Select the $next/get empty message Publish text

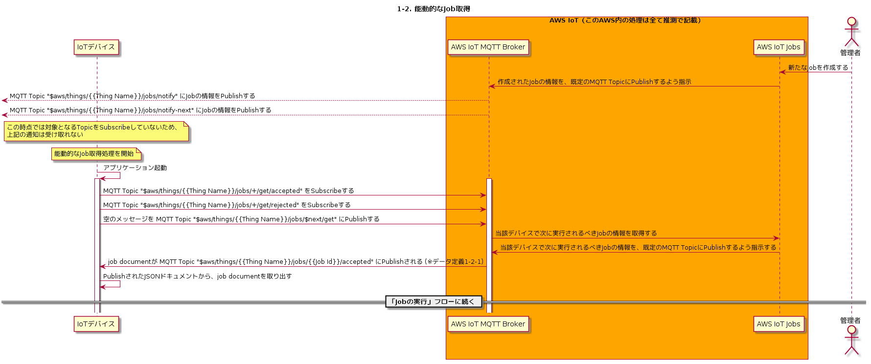point(241,219)
